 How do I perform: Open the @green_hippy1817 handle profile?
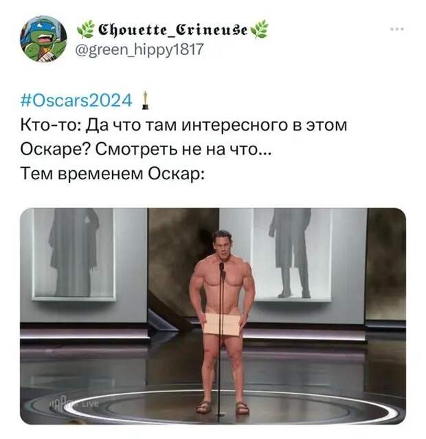(139, 49)
